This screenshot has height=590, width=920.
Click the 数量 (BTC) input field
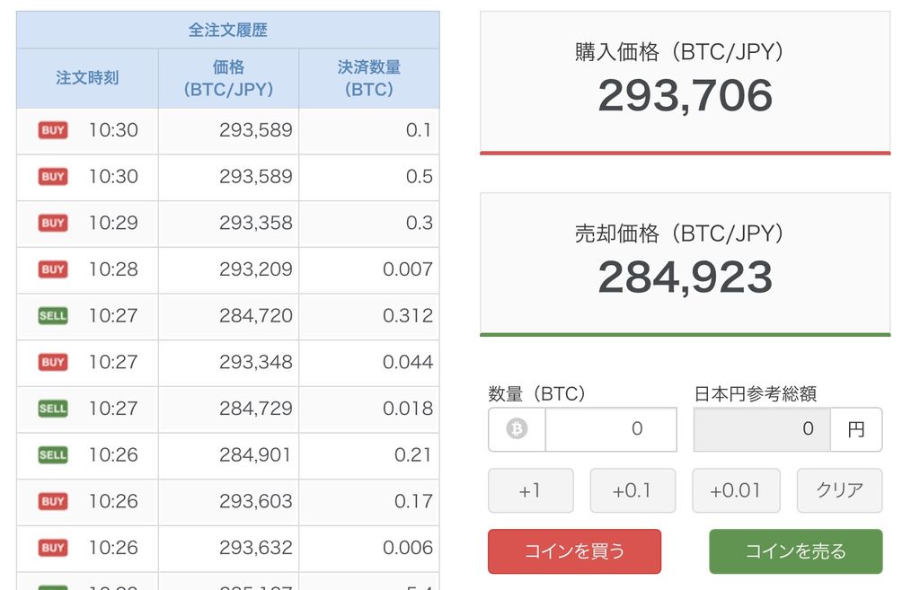tap(611, 429)
